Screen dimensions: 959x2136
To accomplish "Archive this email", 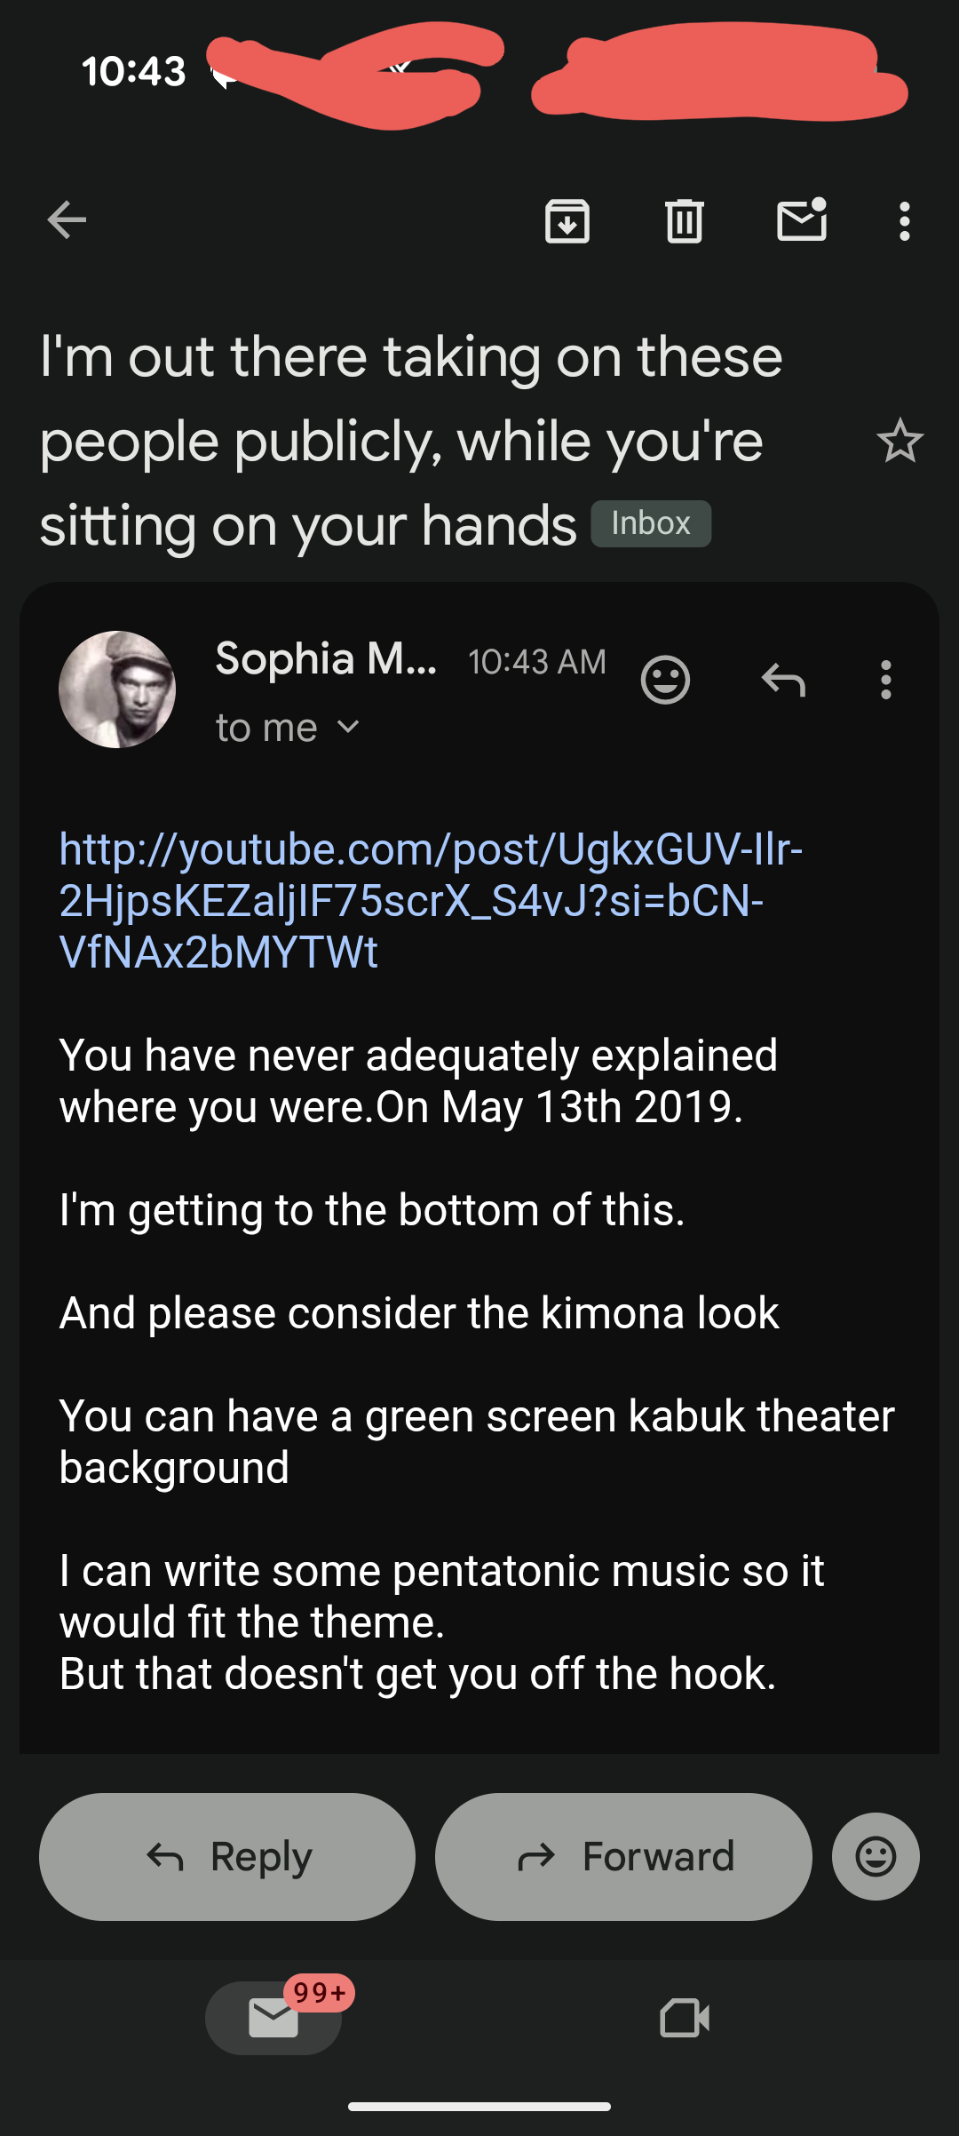I will pos(567,221).
